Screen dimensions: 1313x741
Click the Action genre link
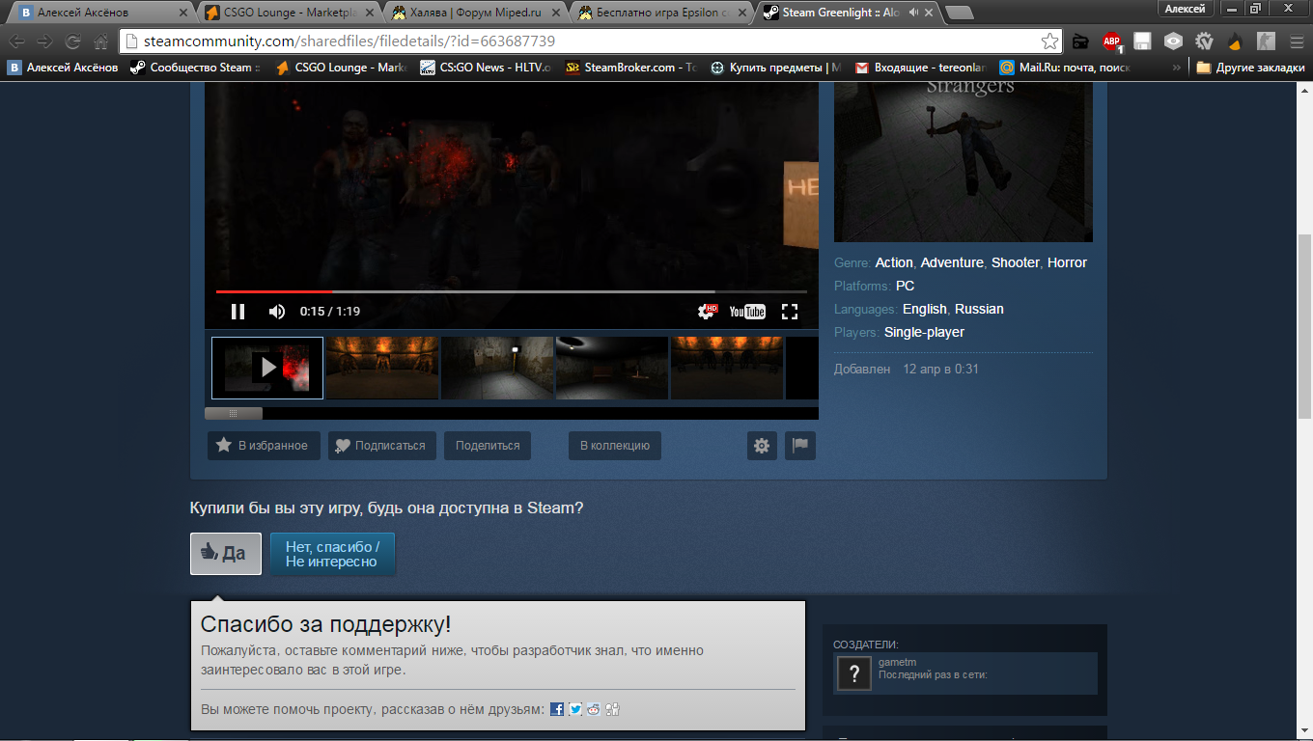point(894,262)
